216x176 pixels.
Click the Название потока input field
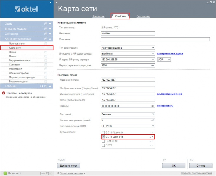(x=128, y=80)
